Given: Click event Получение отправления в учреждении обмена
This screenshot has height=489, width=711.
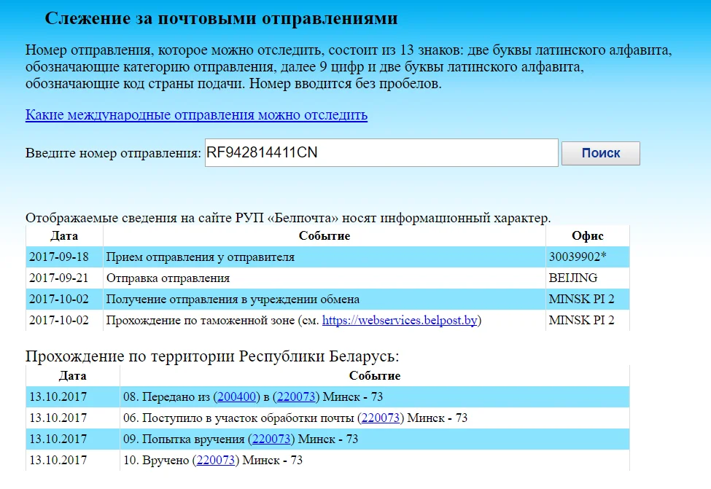Looking at the screenshot, I should click(x=233, y=300).
